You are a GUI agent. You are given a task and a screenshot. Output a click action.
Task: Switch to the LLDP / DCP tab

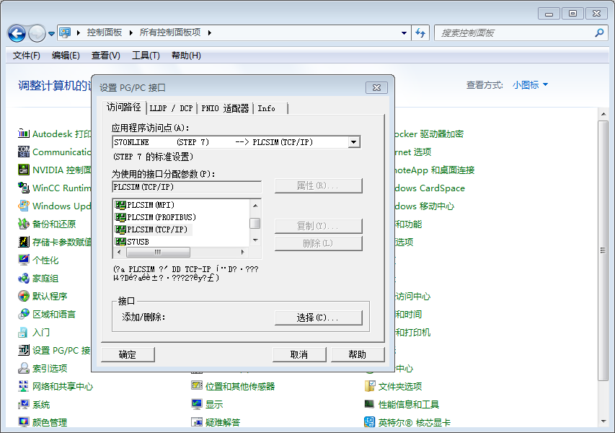172,108
